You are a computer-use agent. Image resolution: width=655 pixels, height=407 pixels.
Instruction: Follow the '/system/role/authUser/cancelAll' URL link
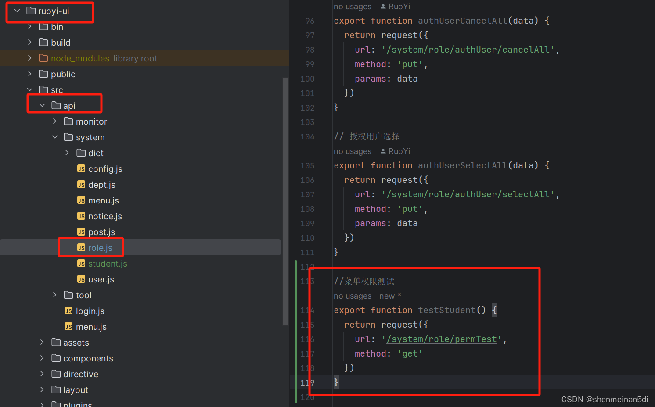[x=468, y=50]
